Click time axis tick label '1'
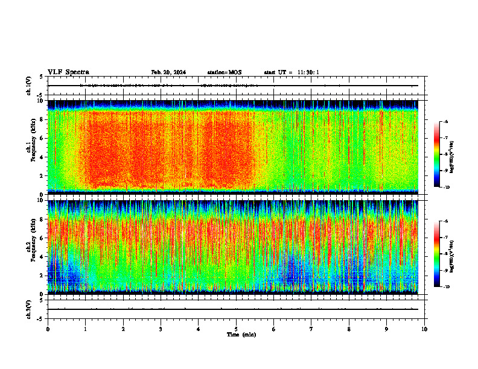Screen dimensions: 478x369 click(85, 329)
